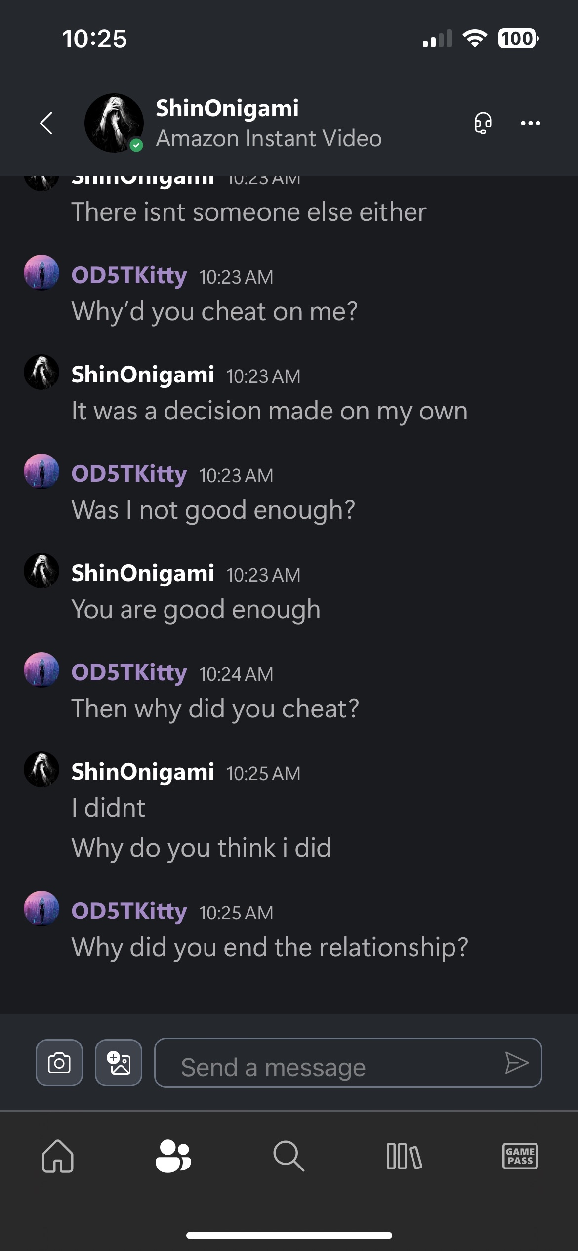This screenshot has width=578, height=1251.
Task: Open the camera to take a photo
Action: pyautogui.click(x=59, y=1063)
